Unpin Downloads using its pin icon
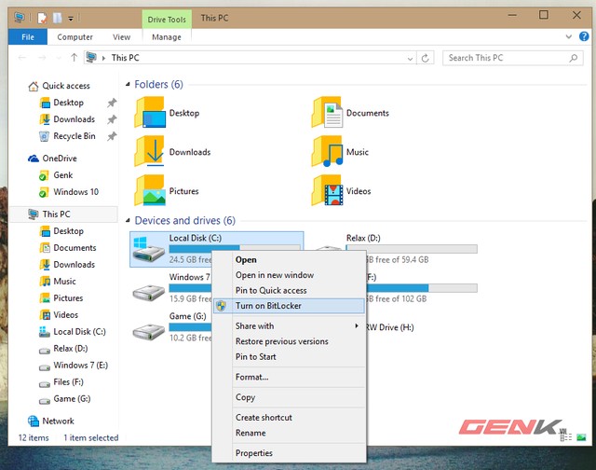The width and height of the screenshot is (596, 470). (x=112, y=119)
